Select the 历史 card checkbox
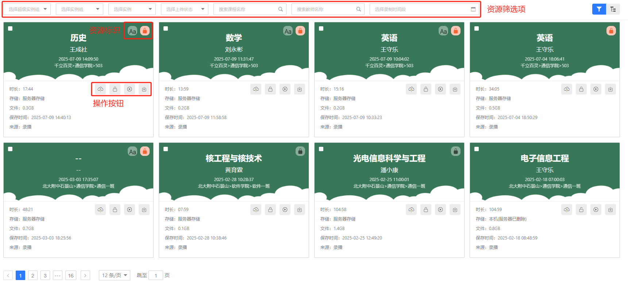628x287 pixels. (10, 28)
